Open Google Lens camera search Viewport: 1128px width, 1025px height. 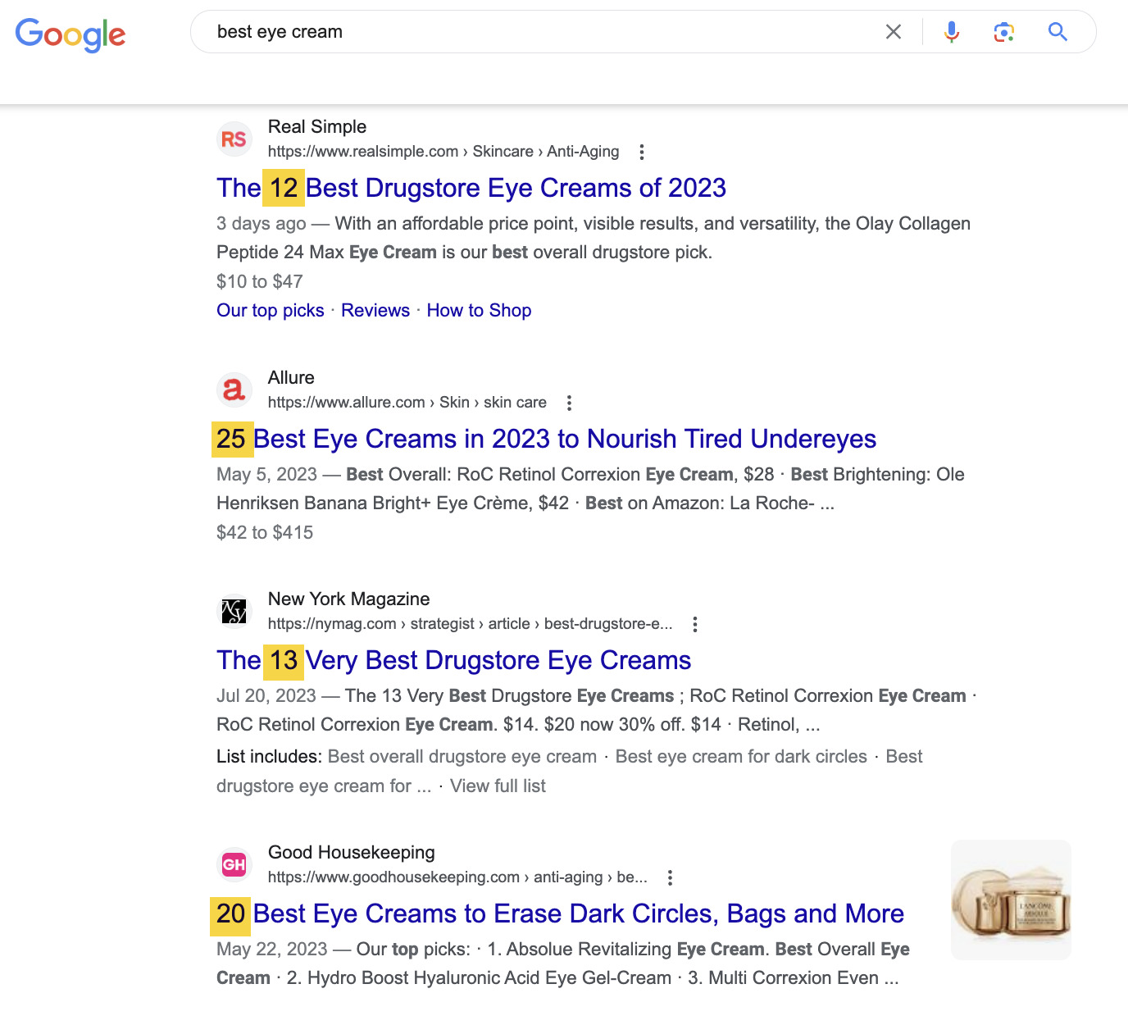coord(1003,32)
